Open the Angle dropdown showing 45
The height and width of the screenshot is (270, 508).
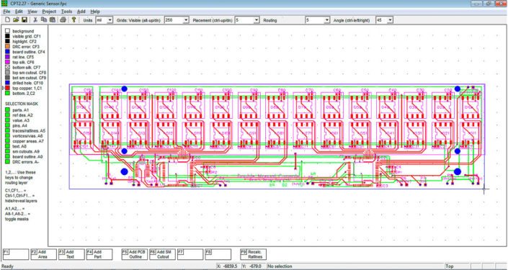[384, 20]
